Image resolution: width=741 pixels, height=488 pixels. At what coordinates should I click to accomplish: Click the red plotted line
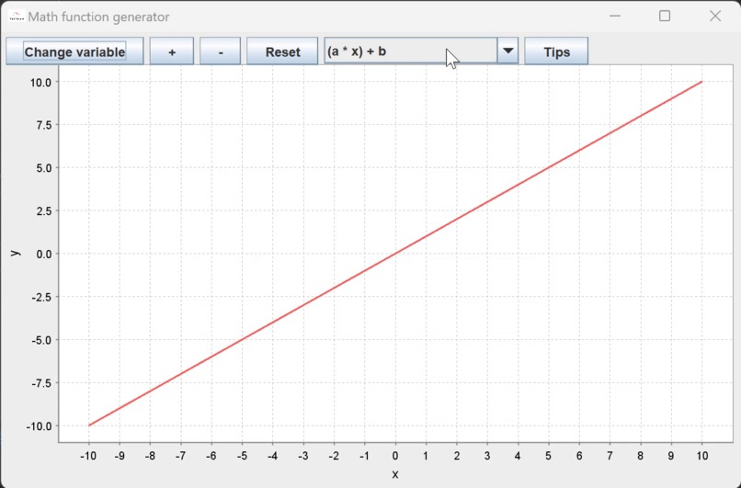click(395, 254)
